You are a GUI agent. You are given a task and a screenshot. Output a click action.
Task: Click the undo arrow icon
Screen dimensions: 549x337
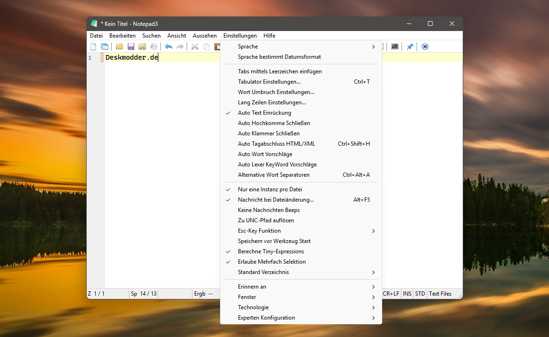click(x=168, y=47)
